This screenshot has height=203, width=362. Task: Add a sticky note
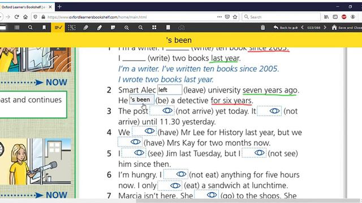point(113,28)
